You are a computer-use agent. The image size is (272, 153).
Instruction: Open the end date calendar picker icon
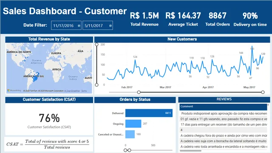pos(110,25)
